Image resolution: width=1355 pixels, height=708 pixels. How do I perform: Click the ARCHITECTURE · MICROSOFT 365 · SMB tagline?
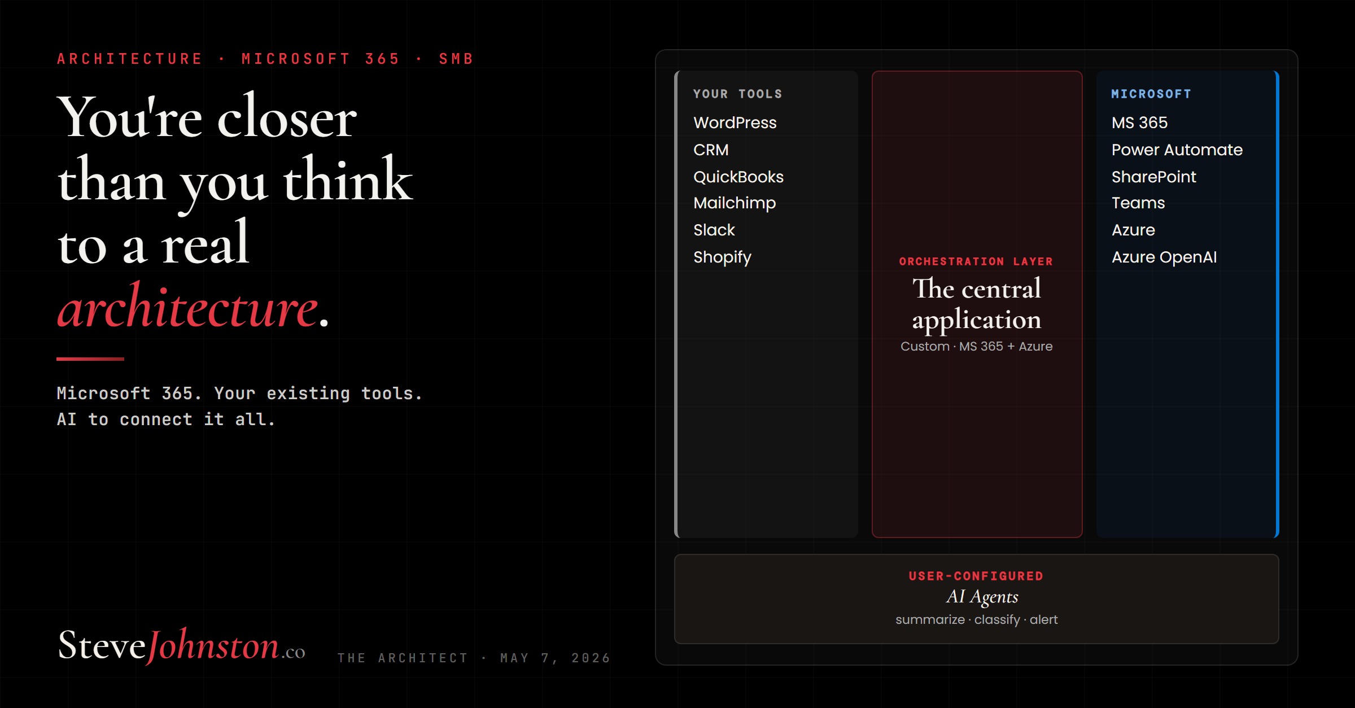[x=265, y=59]
